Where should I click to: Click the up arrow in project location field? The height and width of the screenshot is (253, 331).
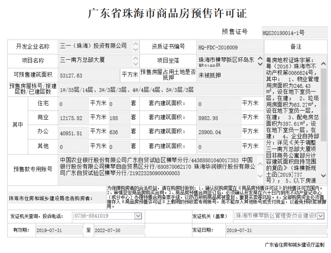[260, 58]
